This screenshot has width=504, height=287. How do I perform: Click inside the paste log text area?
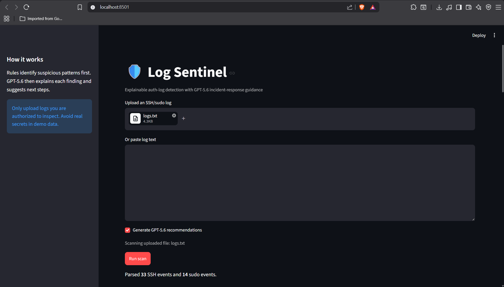(300, 183)
